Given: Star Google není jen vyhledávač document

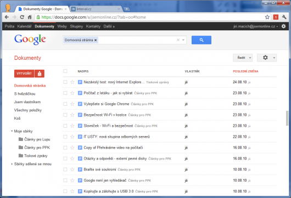Looking at the screenshot, I should (x=72, y=180).
